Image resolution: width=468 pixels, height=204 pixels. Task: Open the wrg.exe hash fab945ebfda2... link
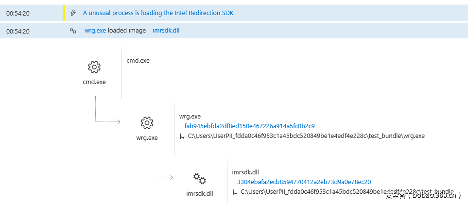(x=249, y=126)
